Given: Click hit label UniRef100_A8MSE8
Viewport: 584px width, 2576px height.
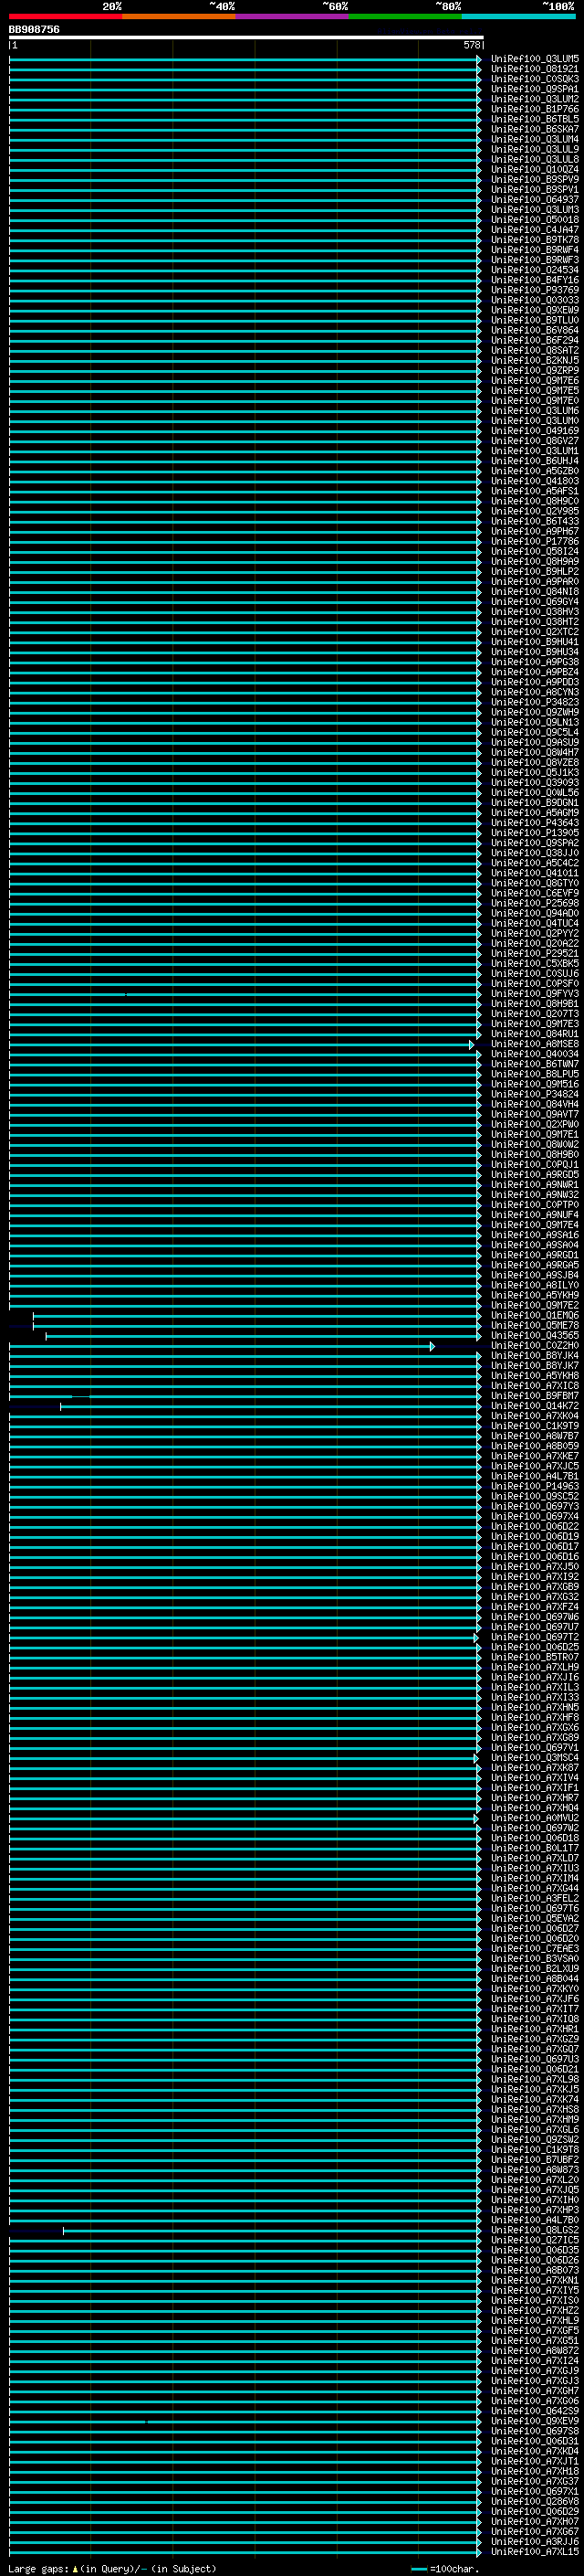Looking at the screenshot, I should [x=534, y=1044].
